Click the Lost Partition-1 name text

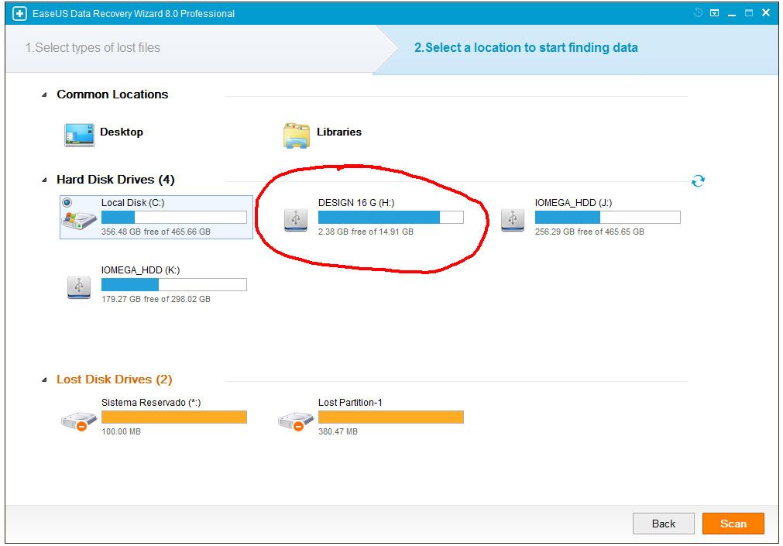pyautogui.click(x=350, y=403)
